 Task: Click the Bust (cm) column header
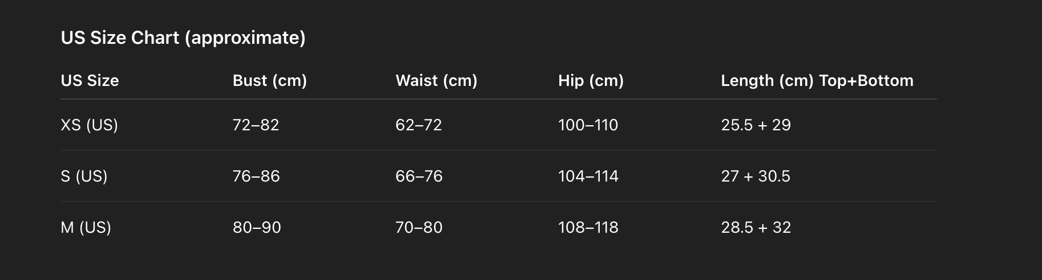coord(270,81)
